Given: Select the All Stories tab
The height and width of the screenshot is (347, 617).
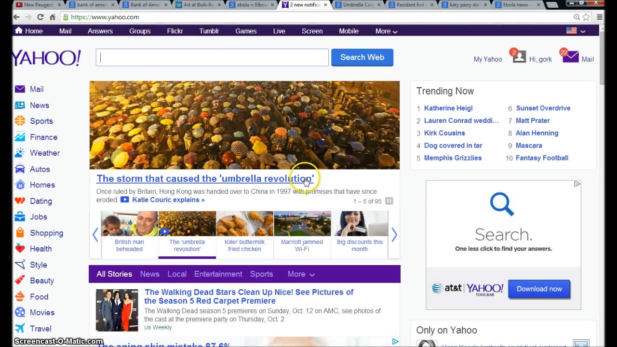Looking at the screenshot, I should 114,274.
